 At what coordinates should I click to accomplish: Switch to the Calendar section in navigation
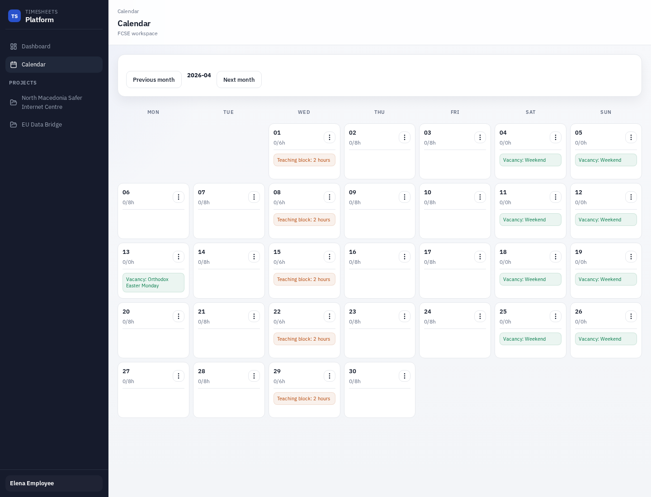33,65
